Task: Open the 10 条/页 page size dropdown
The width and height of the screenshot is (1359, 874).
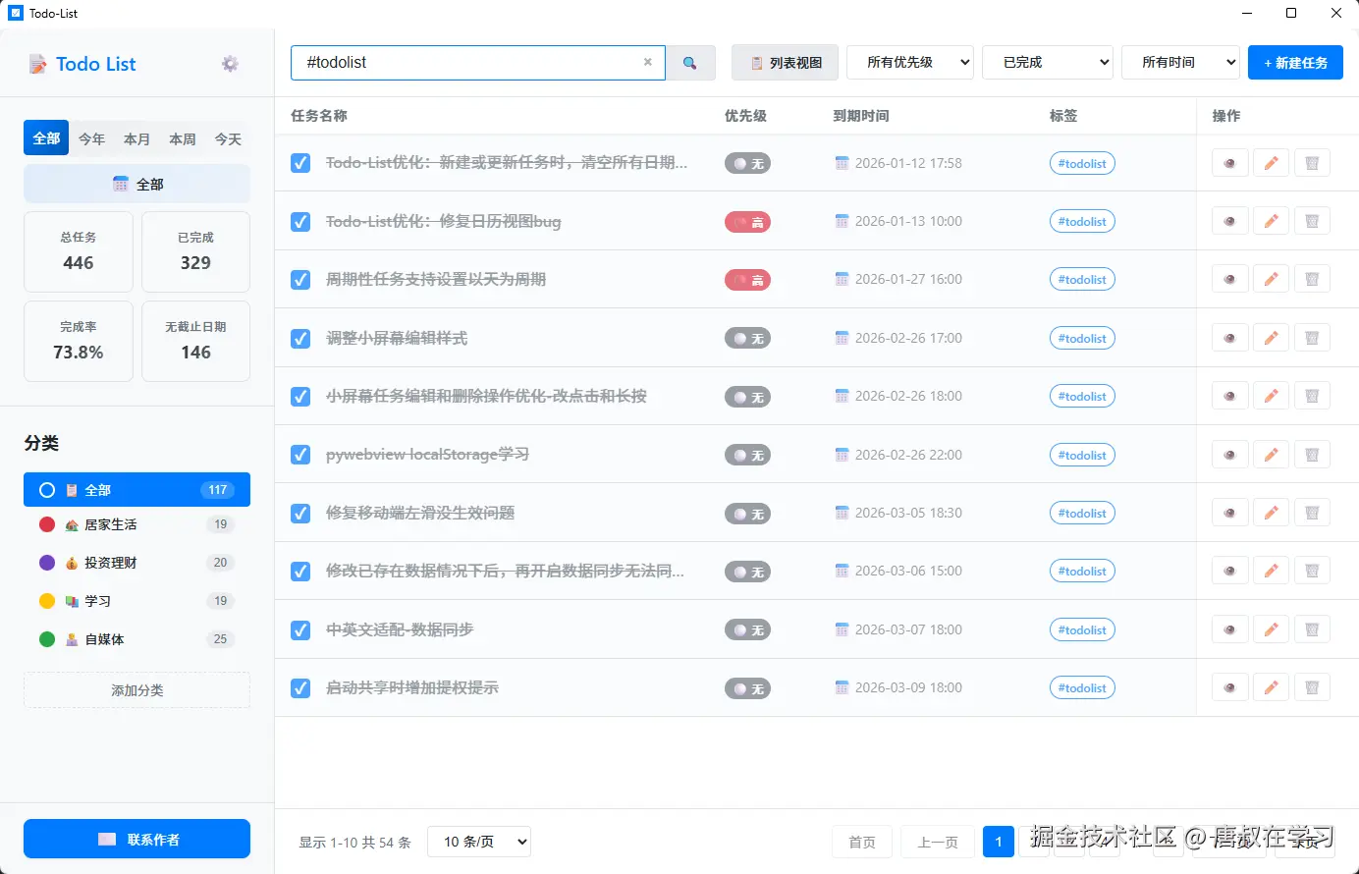Action: (x=478, y=841)
